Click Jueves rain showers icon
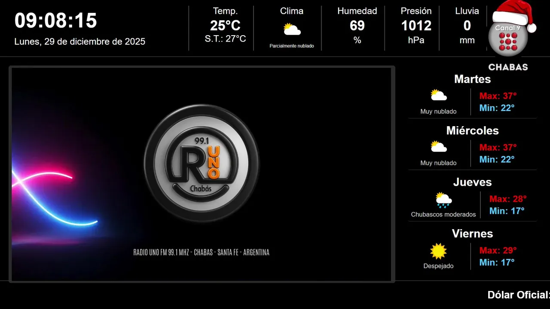The image size is (550, 309). [x=443, y=200]
